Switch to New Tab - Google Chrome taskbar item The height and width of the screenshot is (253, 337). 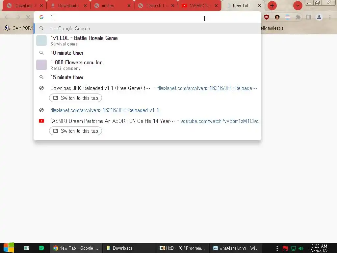pyautogui.click(x=76, y=248)
